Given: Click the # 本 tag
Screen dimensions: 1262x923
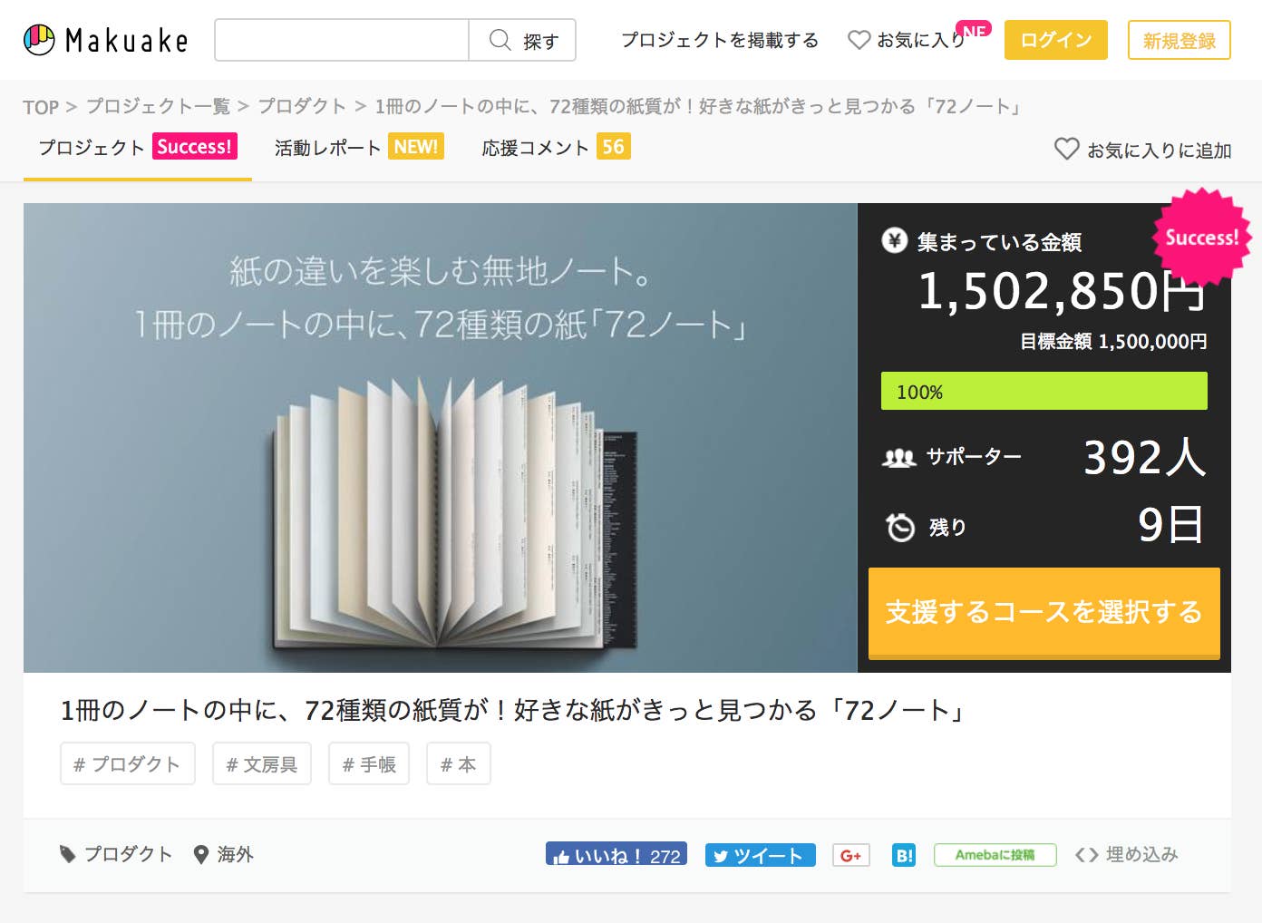Looking at the screenshot, I should tap(459, 763).
